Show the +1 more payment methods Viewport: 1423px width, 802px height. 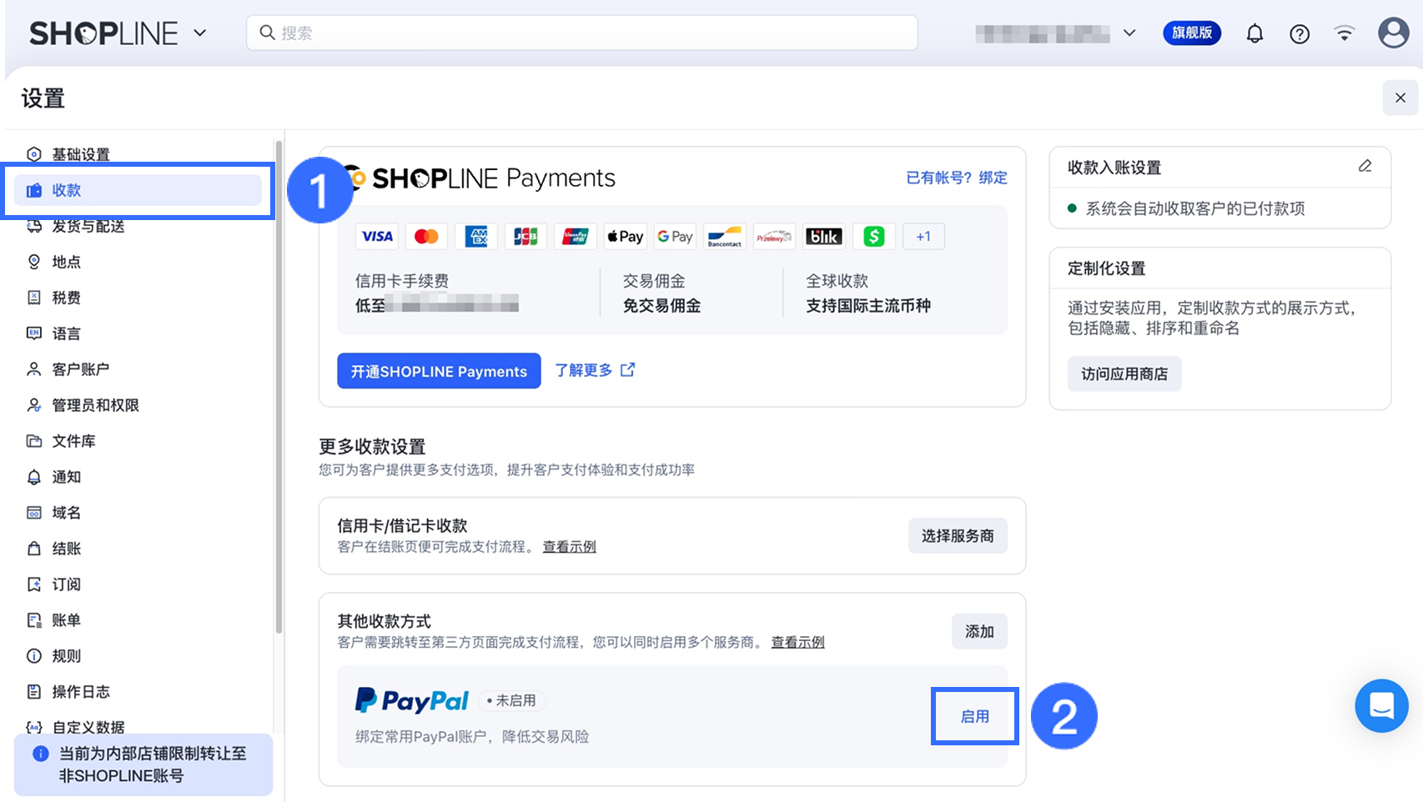click(923, 237)
